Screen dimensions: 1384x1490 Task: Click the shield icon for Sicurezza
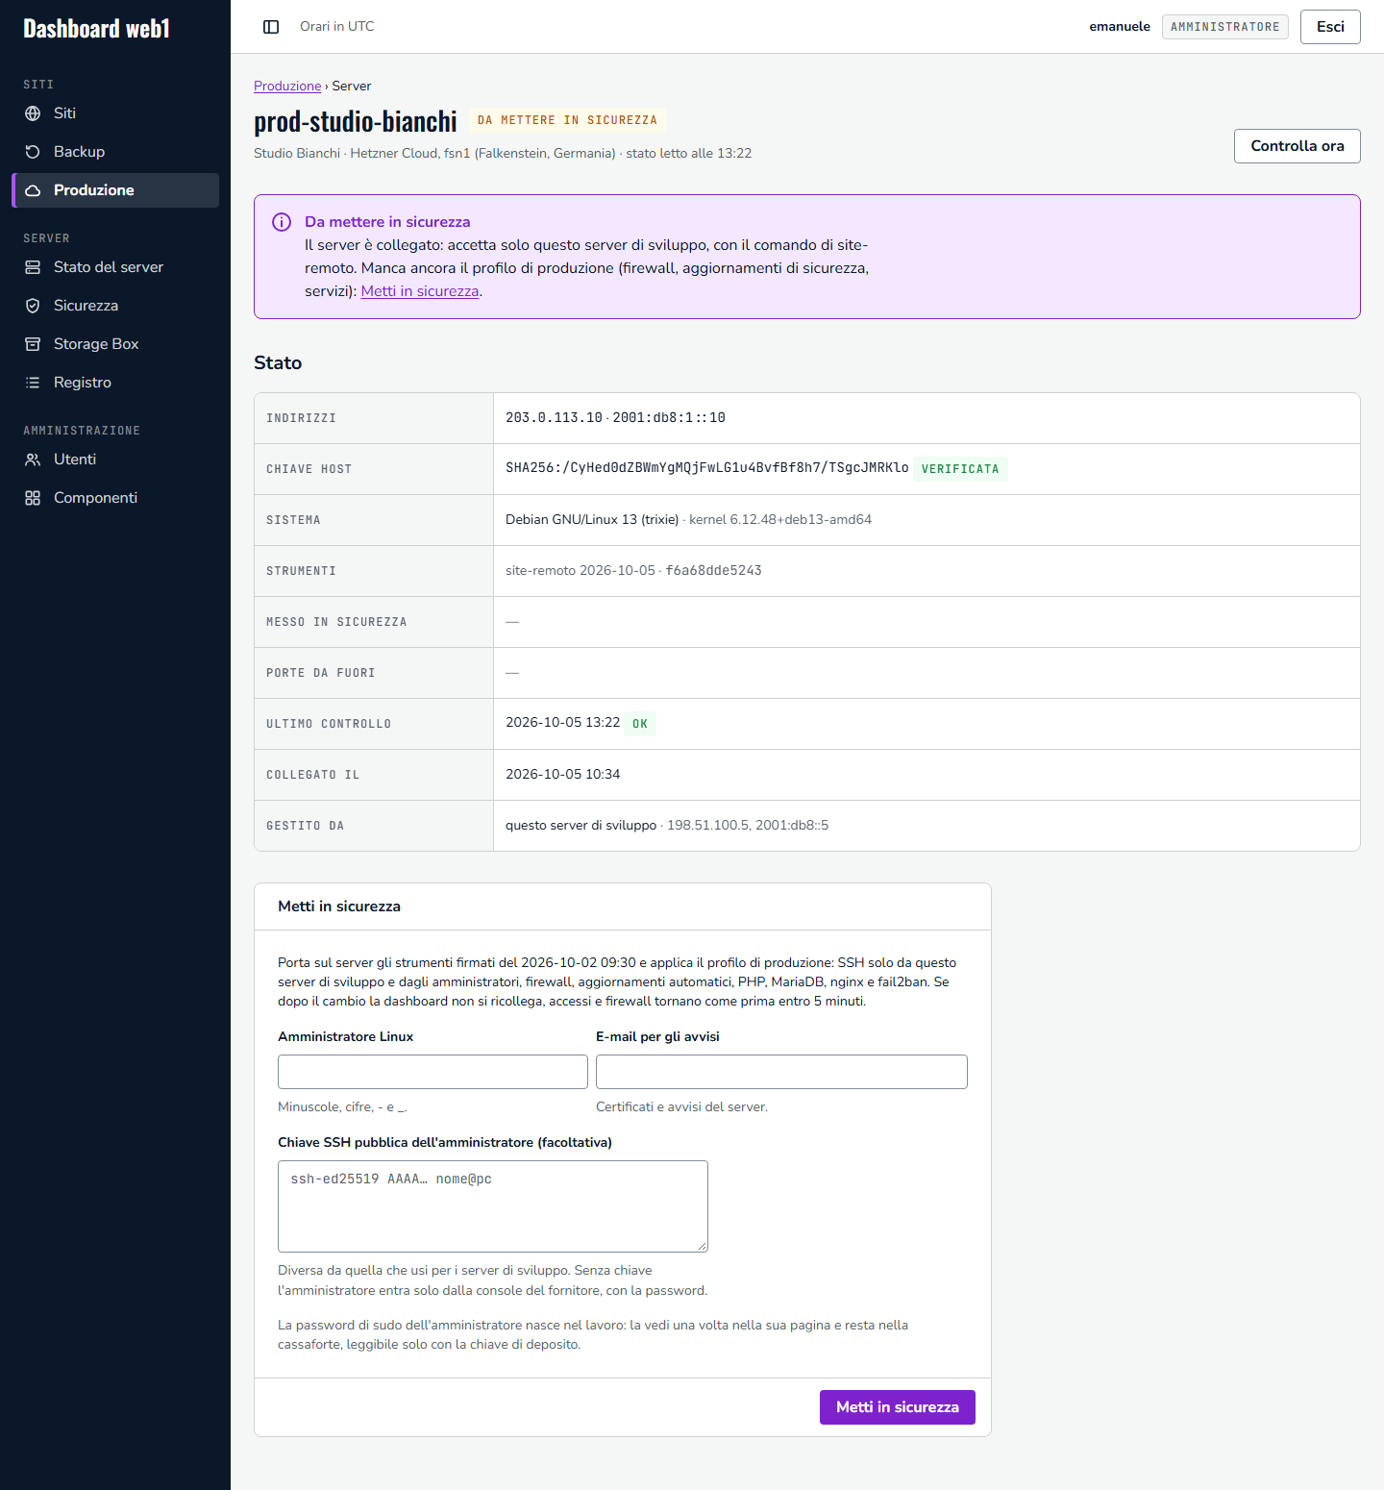click(33, 306)
